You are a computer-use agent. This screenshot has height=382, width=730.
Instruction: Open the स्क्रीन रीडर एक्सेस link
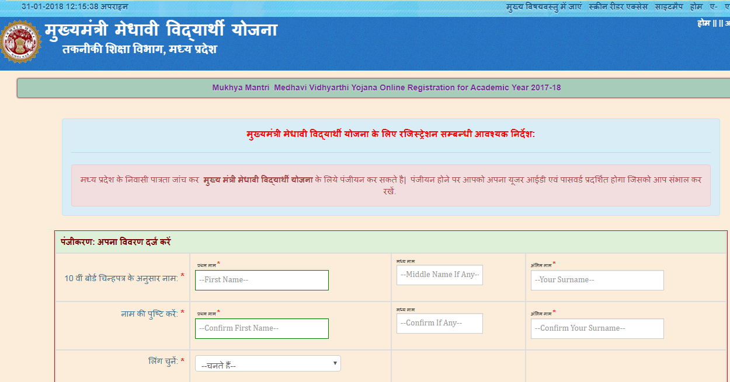618,7
